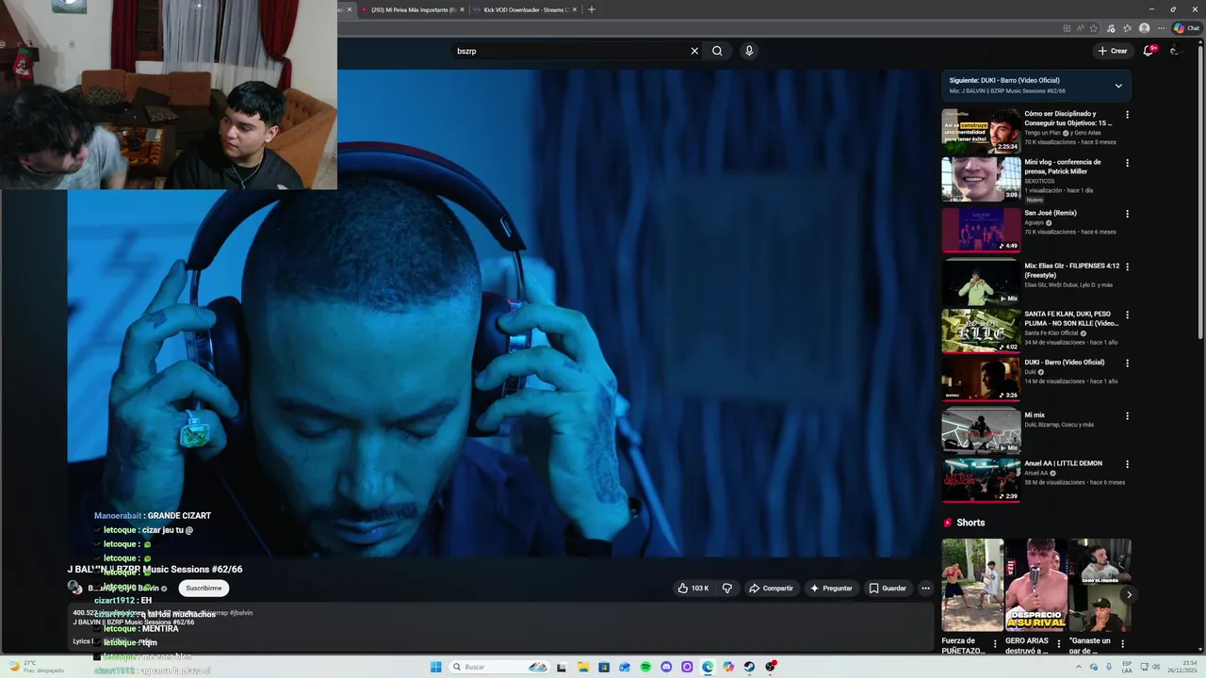Open YouTube notifications bell

point(1148,51)
